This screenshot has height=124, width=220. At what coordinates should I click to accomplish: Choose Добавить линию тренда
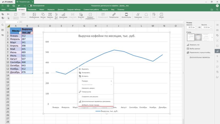pos(95,105)
